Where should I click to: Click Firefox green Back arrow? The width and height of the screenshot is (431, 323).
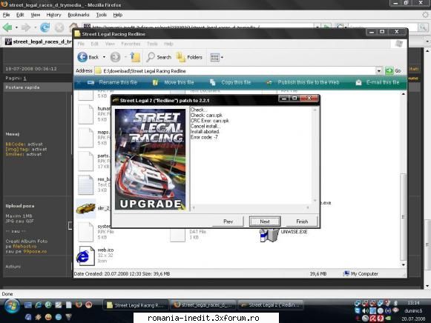click(7, 27)
